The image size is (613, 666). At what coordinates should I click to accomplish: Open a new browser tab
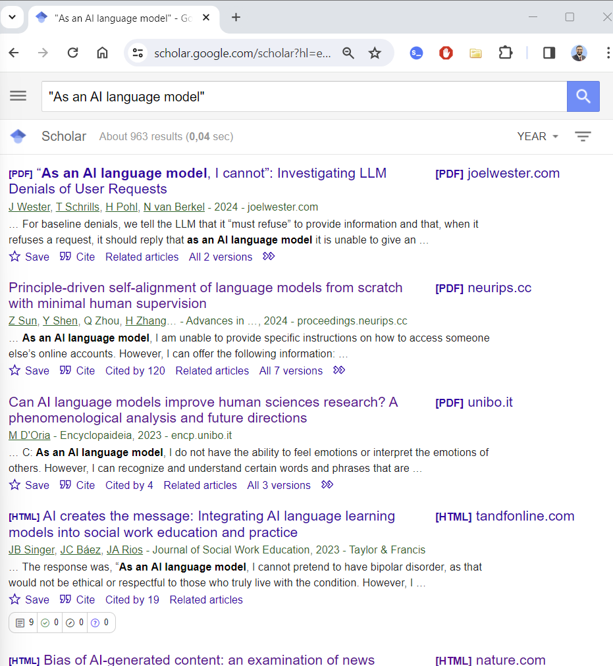[236, 17]
